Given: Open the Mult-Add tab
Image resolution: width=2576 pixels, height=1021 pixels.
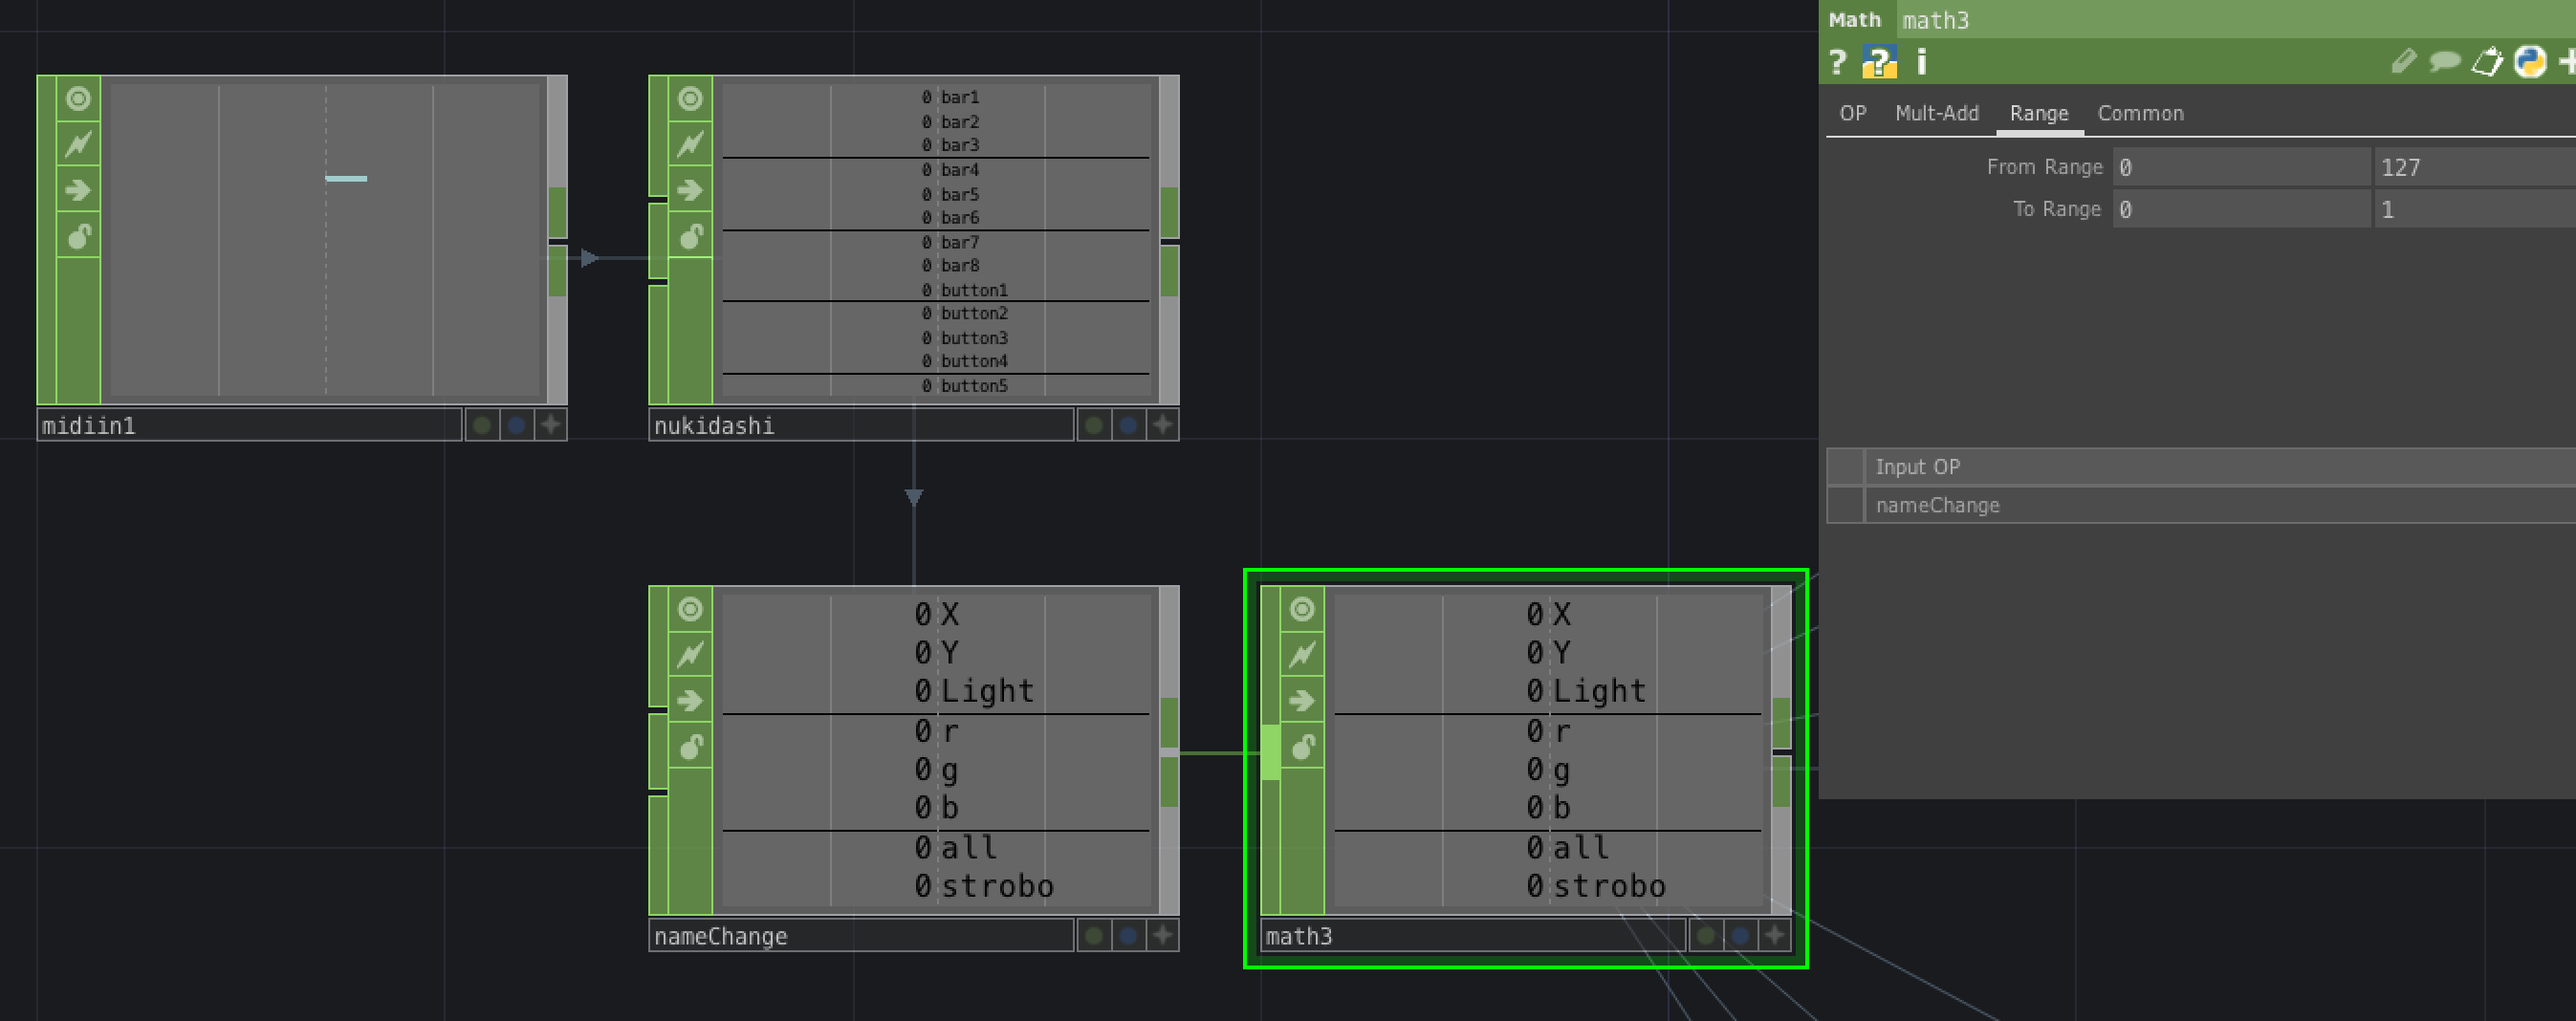Looking at the screenshot, I should click(x=1937, y=113).
